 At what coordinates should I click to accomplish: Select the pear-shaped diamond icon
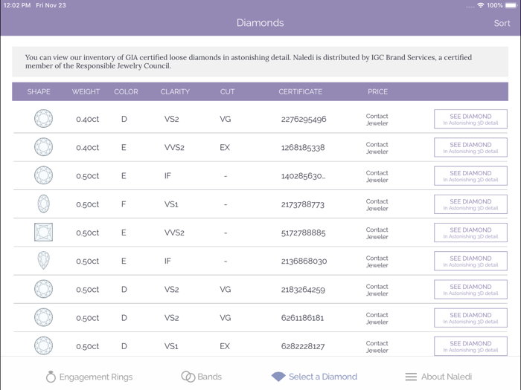tap(43, 261)
